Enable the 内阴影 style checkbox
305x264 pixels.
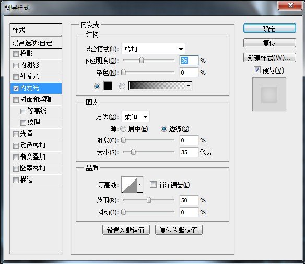(x=16, y=65)
